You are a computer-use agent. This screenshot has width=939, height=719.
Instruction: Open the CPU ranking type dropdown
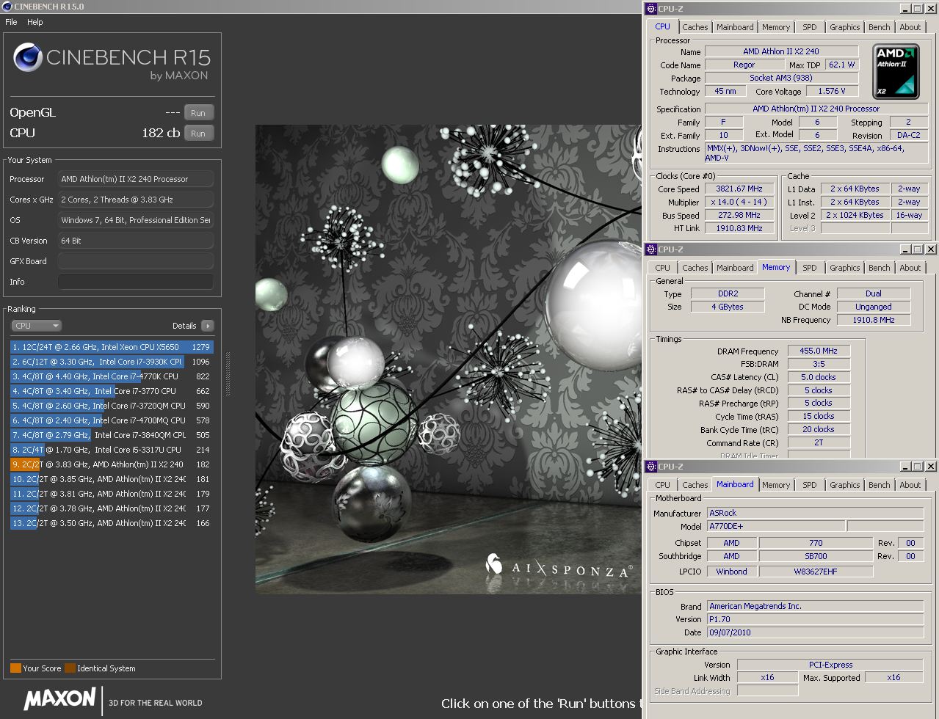pyautogui.click(x=36, y=326)
